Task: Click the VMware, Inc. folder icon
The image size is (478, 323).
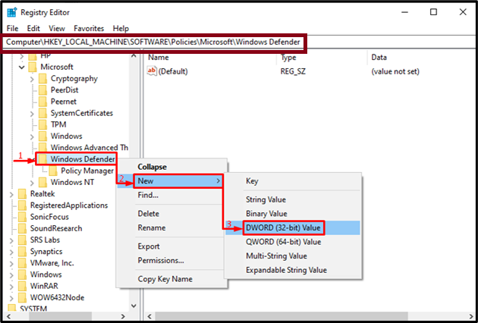Action: 22,263
